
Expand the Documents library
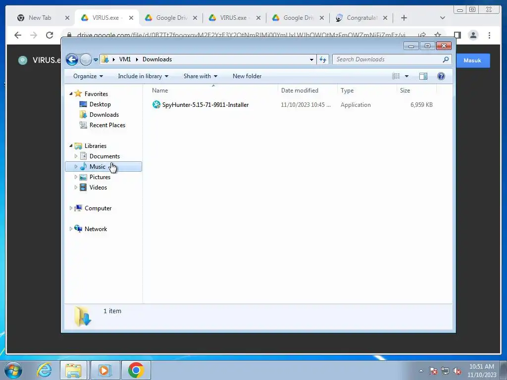pos(76,156)
